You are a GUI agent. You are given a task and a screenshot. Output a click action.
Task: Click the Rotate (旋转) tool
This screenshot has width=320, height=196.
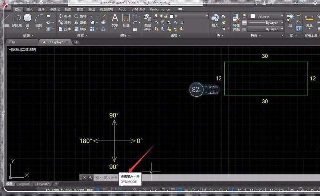pos(80,16)
